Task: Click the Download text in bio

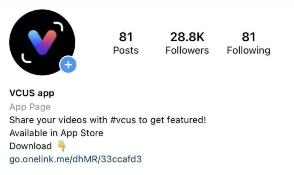Action: [31, 146]
